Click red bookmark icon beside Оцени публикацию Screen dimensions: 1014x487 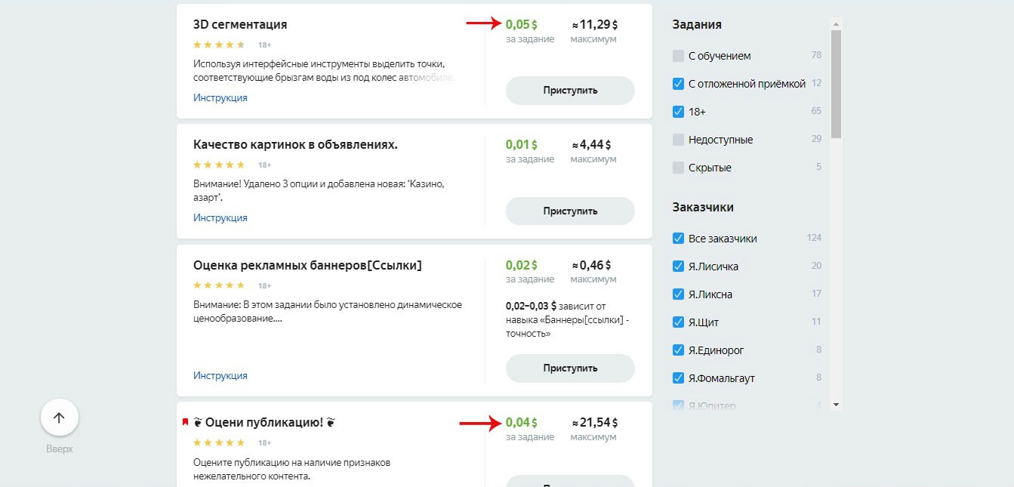(185, 422)
